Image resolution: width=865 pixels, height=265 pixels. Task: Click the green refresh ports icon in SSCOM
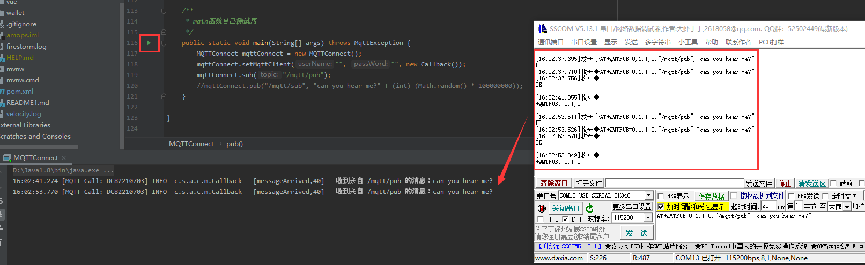coord(589,208)
